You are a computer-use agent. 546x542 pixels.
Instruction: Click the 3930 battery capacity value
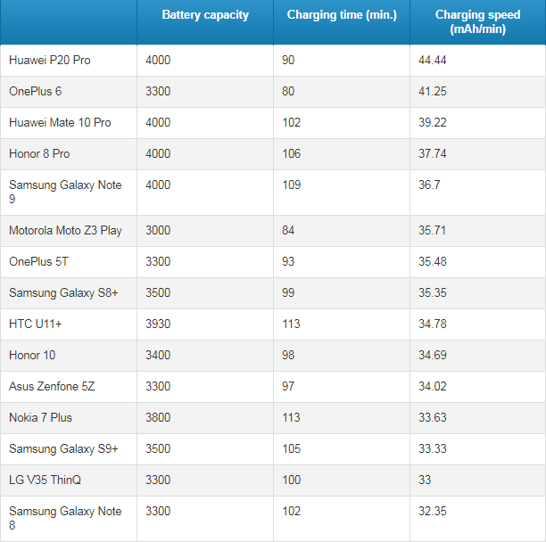(x=158, y=324)
